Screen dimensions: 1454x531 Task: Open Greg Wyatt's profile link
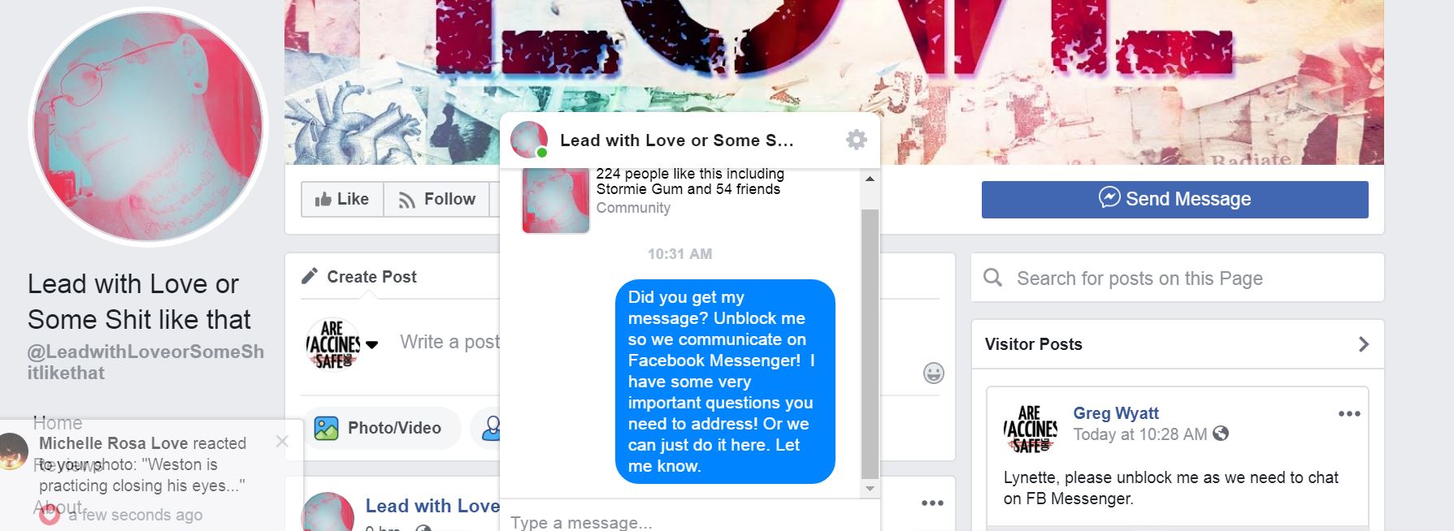click(1116, 413)
